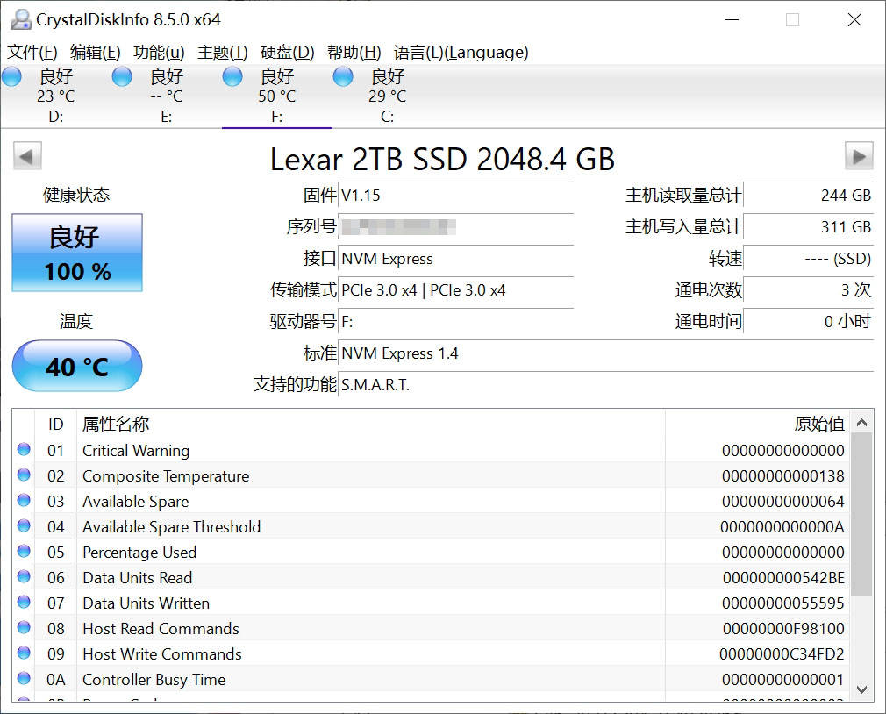Click the 良好 100% health status button
This screenshot has width=886, height=714.
(x=76, y=253)
